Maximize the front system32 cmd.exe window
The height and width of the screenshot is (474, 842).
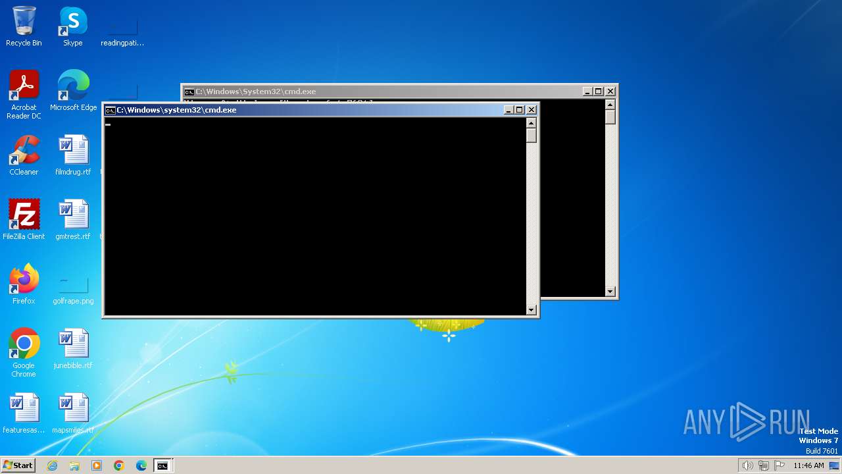(x=520, y=110)
